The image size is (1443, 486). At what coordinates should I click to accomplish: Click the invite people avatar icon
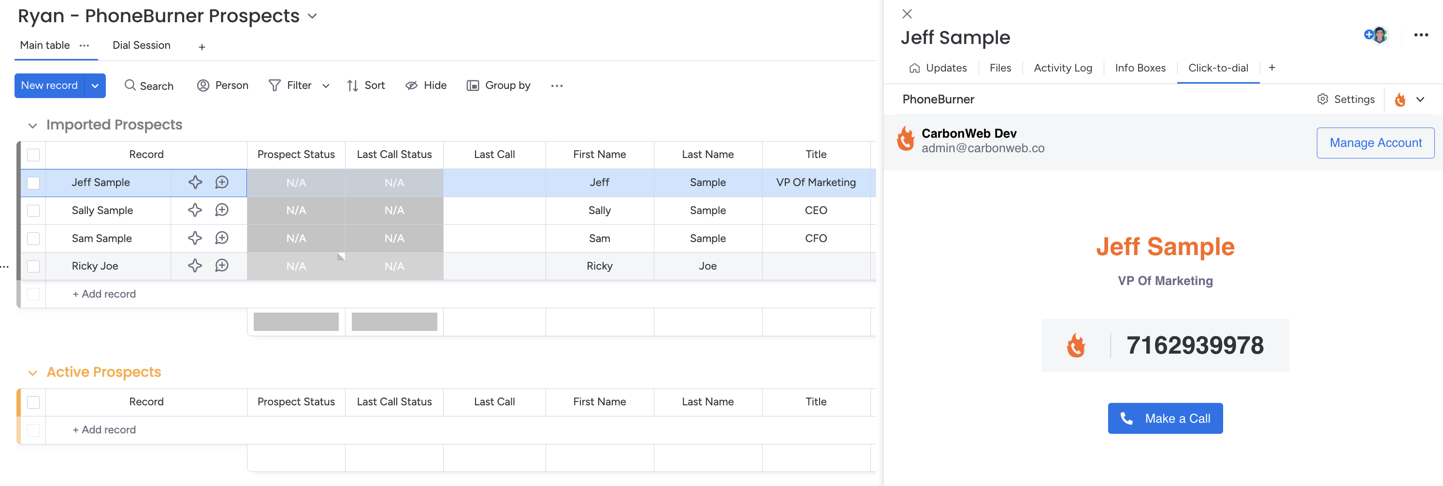1376,35
